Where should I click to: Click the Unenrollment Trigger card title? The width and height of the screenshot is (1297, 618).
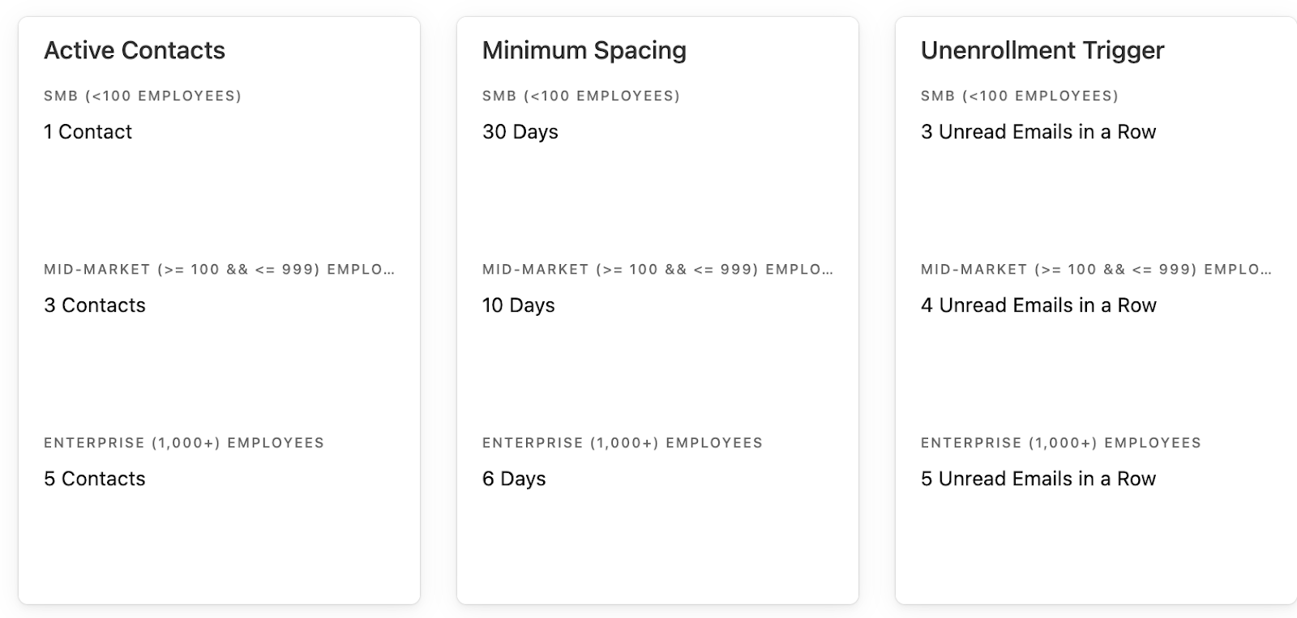(x=1042, y=50)
